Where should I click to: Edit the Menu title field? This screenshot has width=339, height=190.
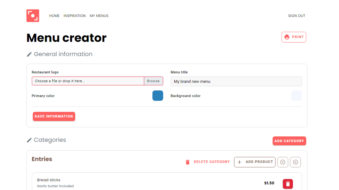[x=236, y=81]
